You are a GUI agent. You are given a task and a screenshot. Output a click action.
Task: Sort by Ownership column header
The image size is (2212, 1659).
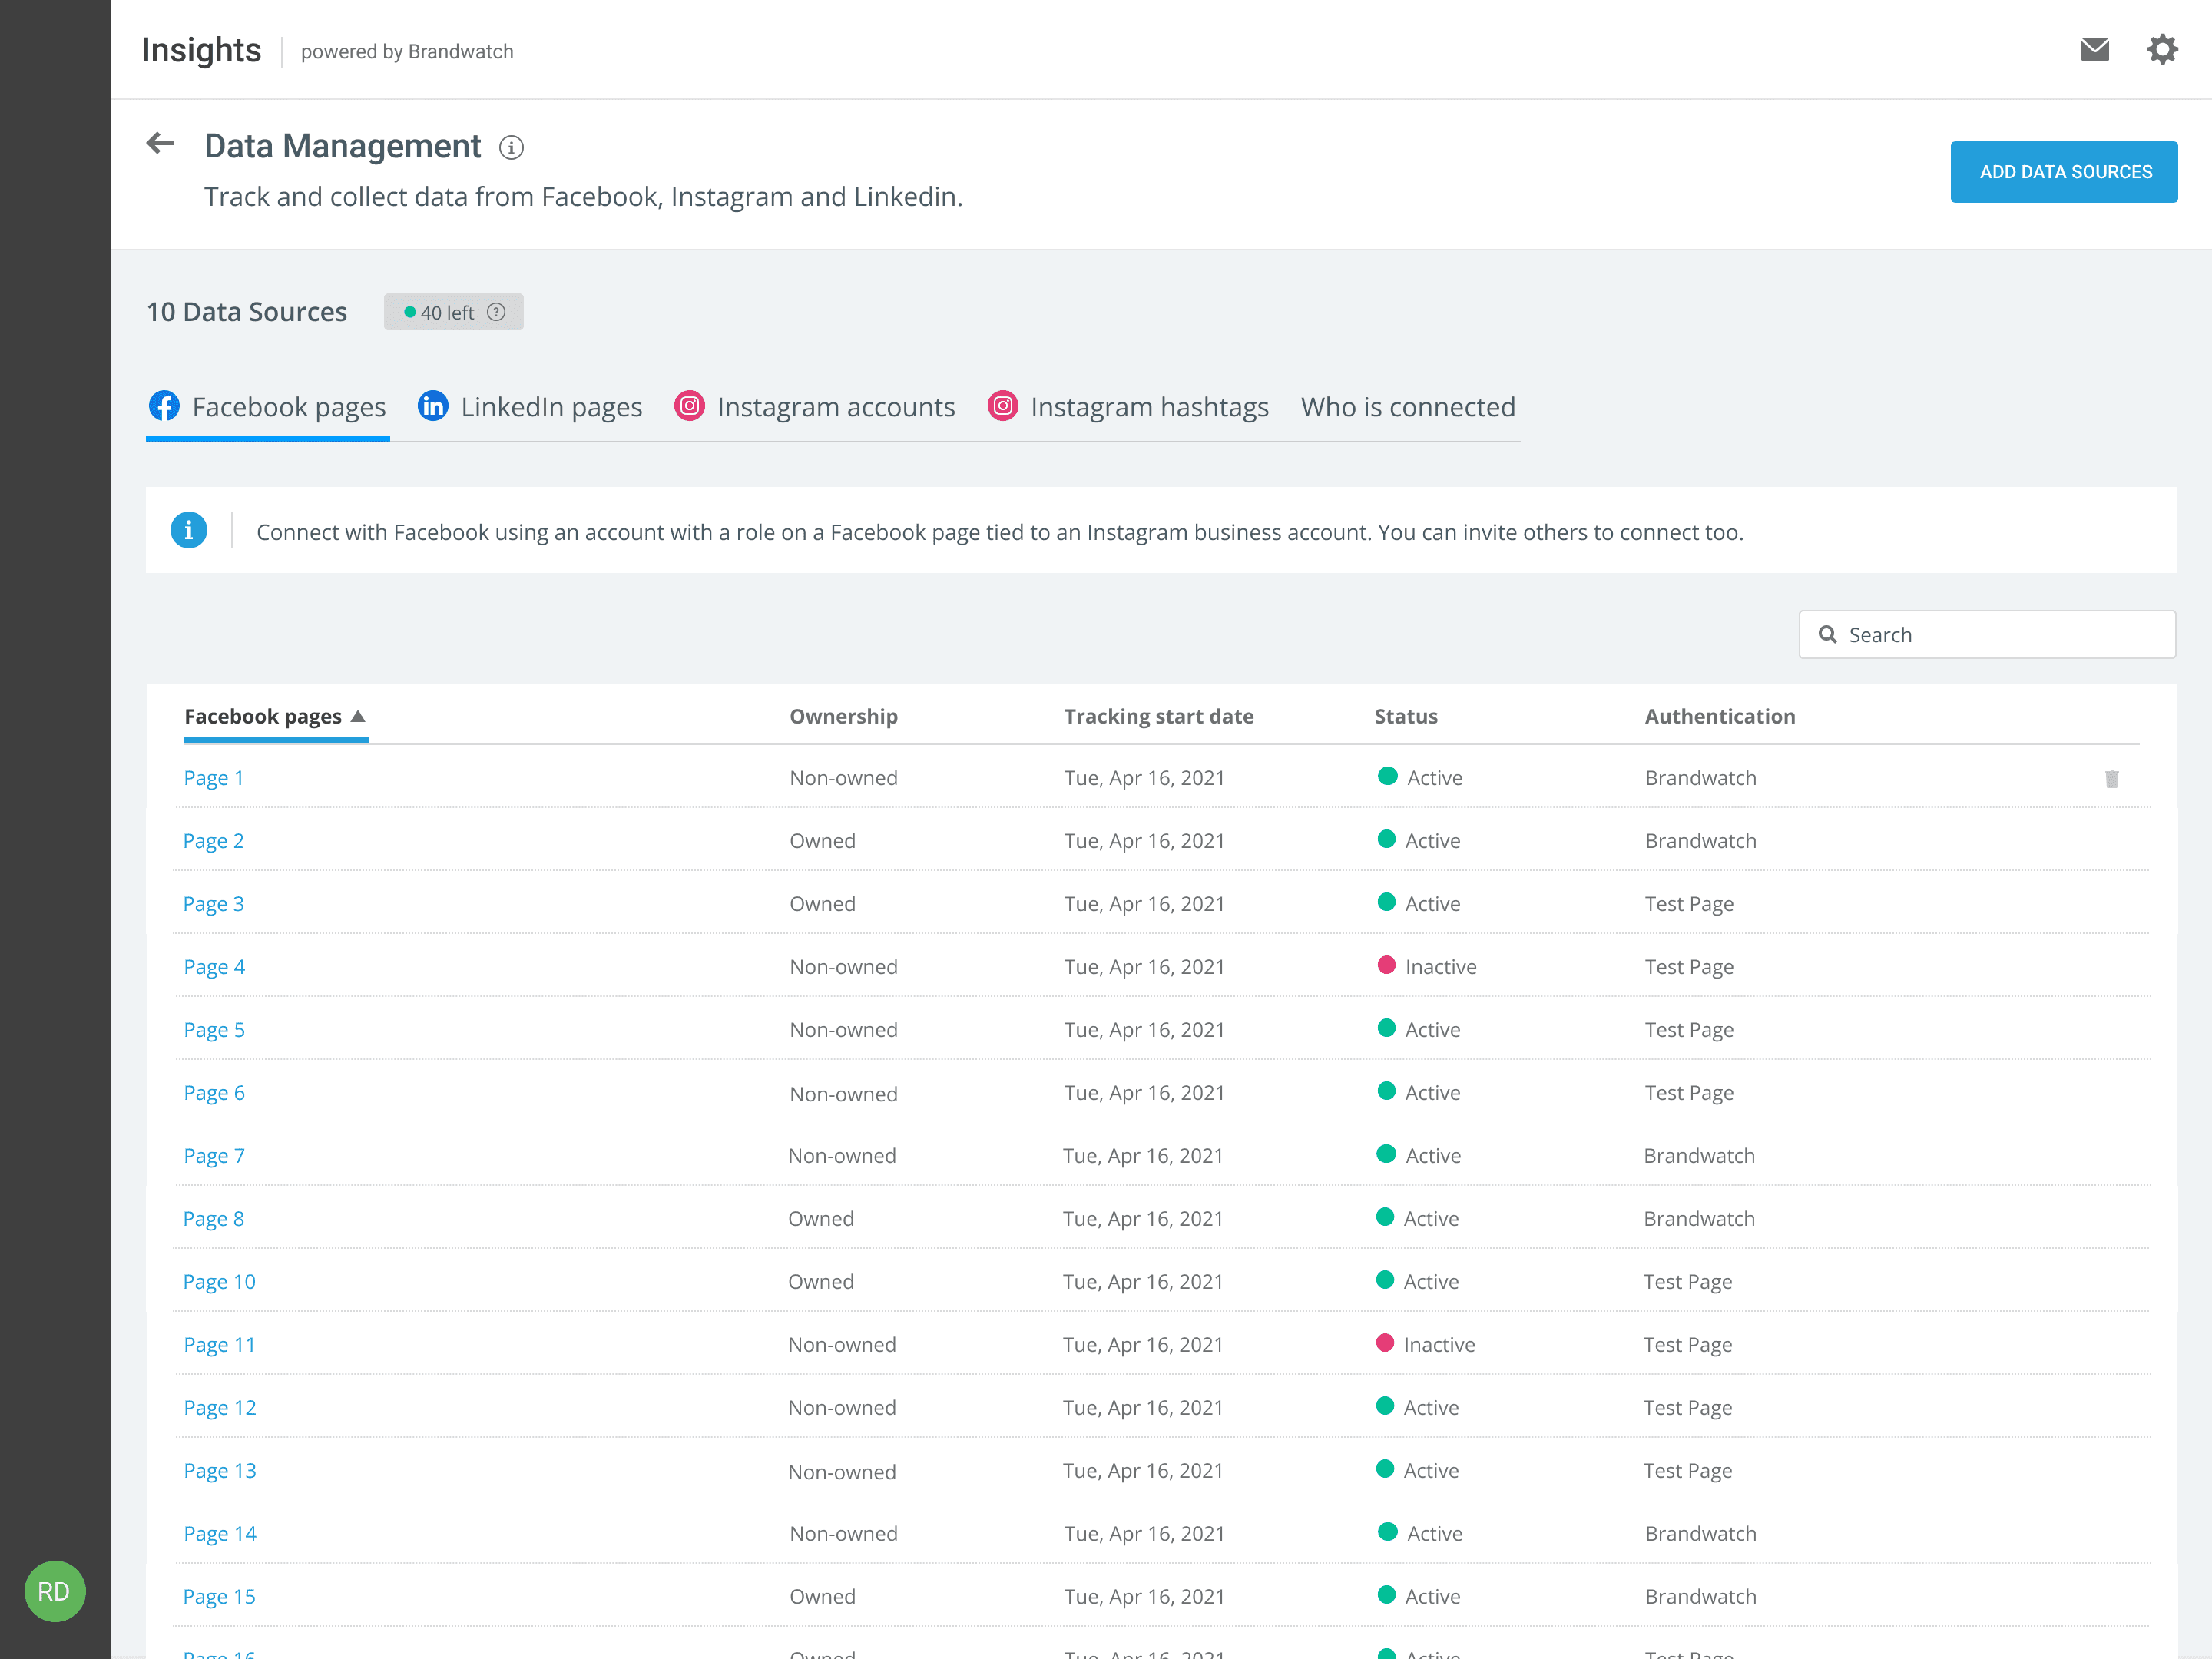pyautogui.click(x=843, y=716)
